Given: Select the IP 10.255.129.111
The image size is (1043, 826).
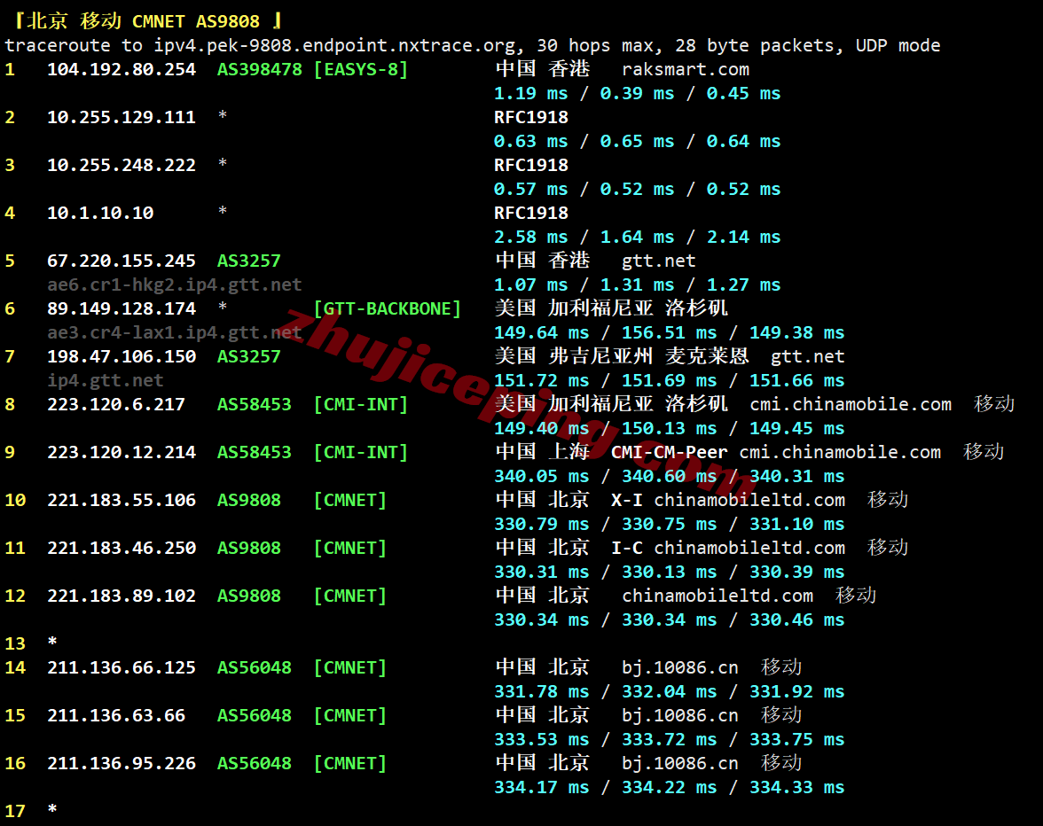Looking at the screenshot, I should tap(122, 118).
